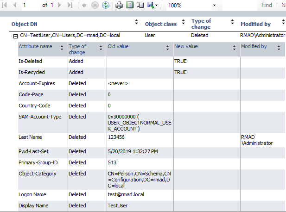Screen dimensions: 286x212
Task: Click the previous page arrow
Action: click(x=14, y=5)
